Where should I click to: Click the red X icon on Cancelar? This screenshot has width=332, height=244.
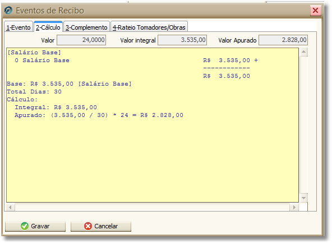click(x=88, y=226)
